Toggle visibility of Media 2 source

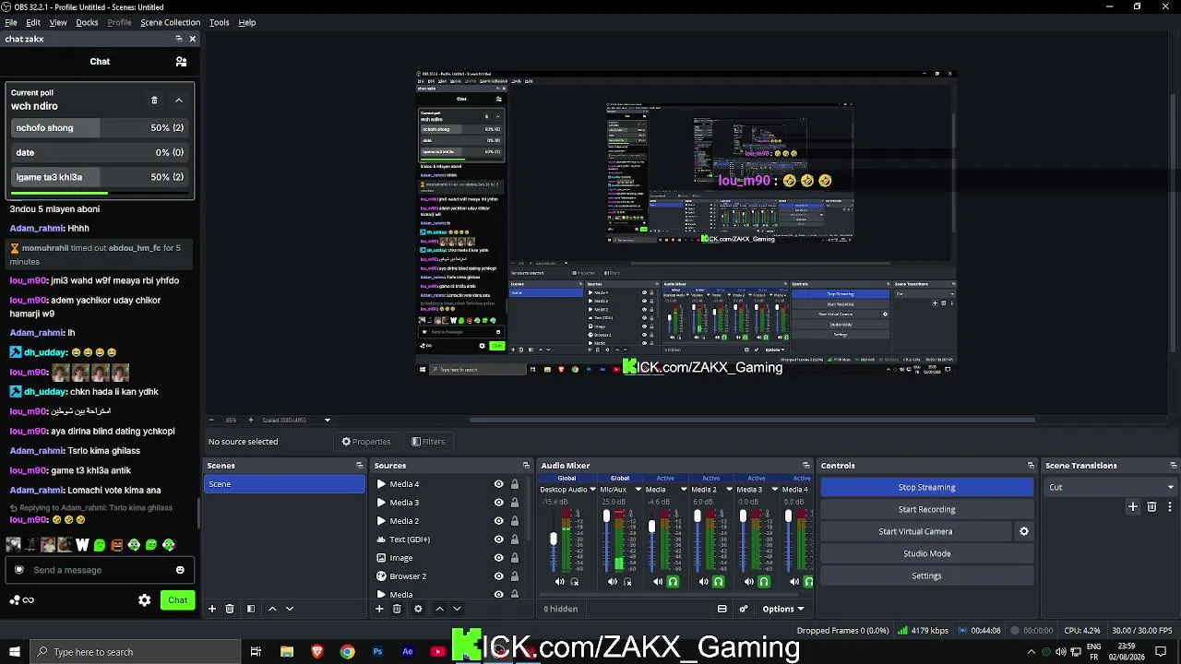coord(498,521)
